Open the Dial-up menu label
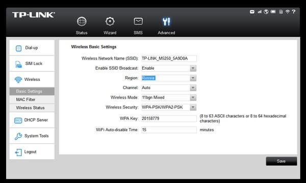Screen dimensions: 306x183 click(x=32, y=48)
